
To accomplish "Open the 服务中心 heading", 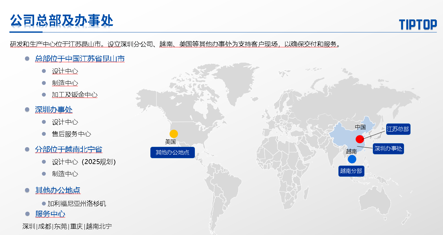I will 50,214.
